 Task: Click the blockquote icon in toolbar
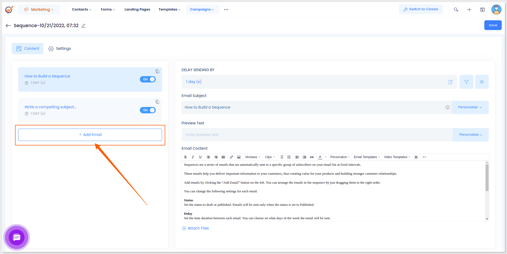click(x=312, y=157)
